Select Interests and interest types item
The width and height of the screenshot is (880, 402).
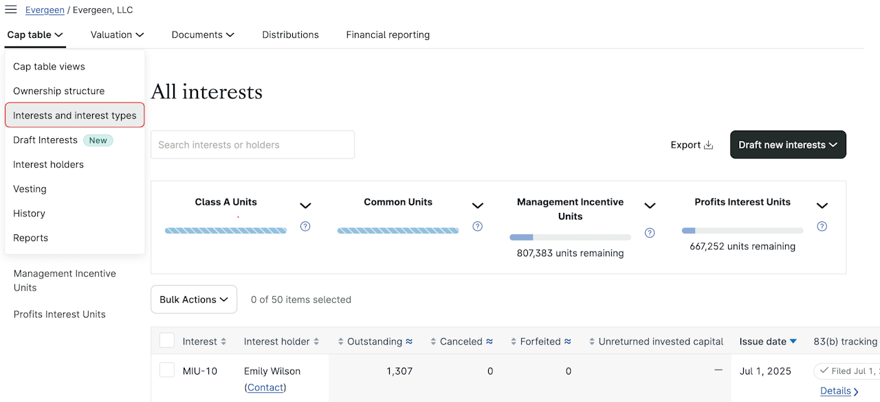tap(74, 115)
